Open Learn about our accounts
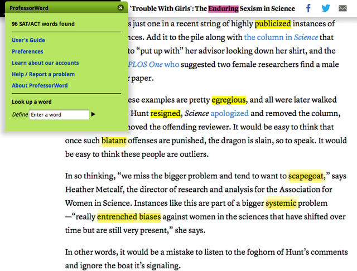357x271 pixels. (45, 63)
